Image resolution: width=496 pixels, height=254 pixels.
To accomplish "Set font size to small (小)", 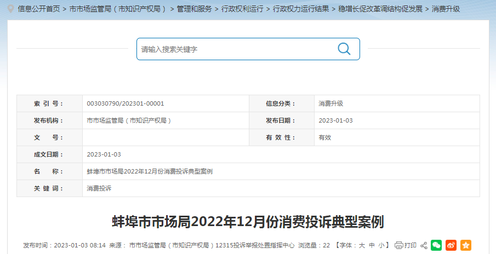I will click(381, 245).
